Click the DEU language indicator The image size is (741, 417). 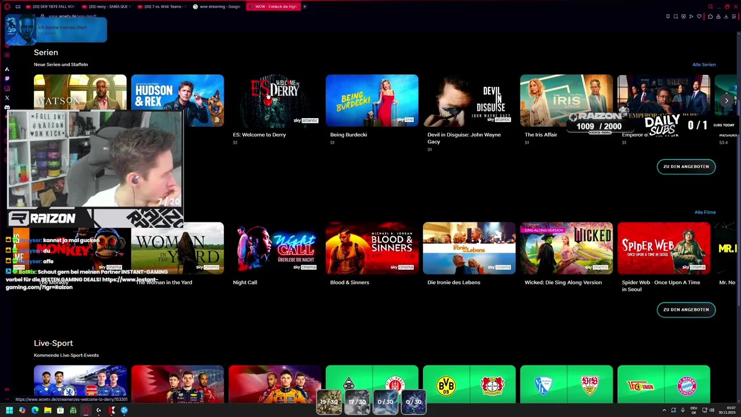(x=694, y=410)
